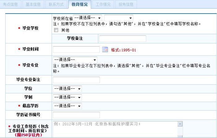Viewport: 217px width, 138px height.
Task: Click the 学校备注 input field
Action: [123, 39]
